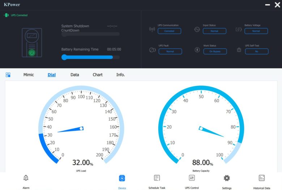Click the 100 mark on Battery Capacity dial

coord(219,155)
